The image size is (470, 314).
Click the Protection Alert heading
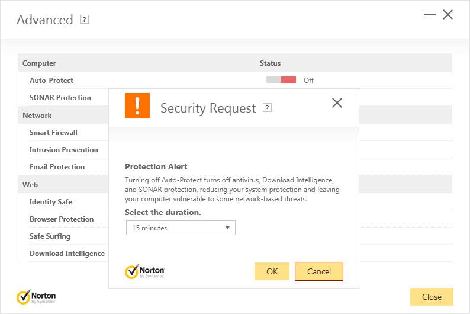coord(156,166)
